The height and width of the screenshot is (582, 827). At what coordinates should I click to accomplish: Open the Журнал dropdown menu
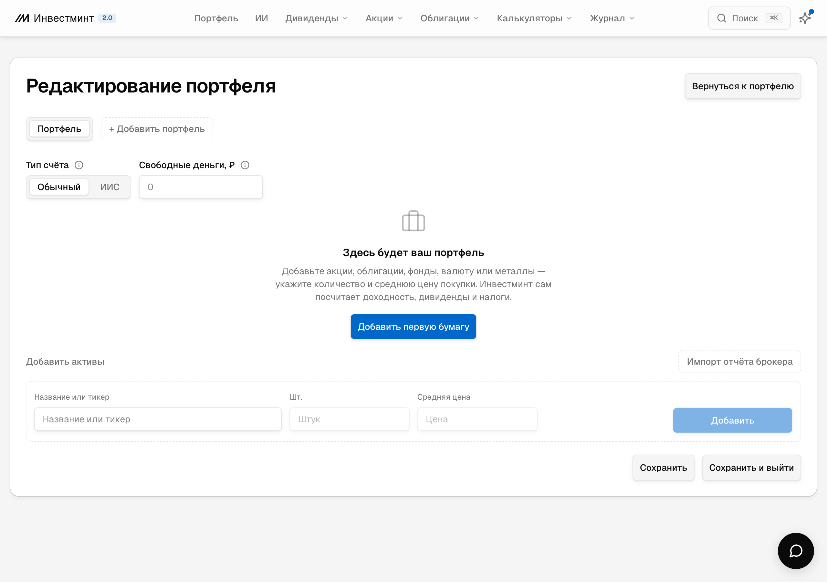(612, 18)
